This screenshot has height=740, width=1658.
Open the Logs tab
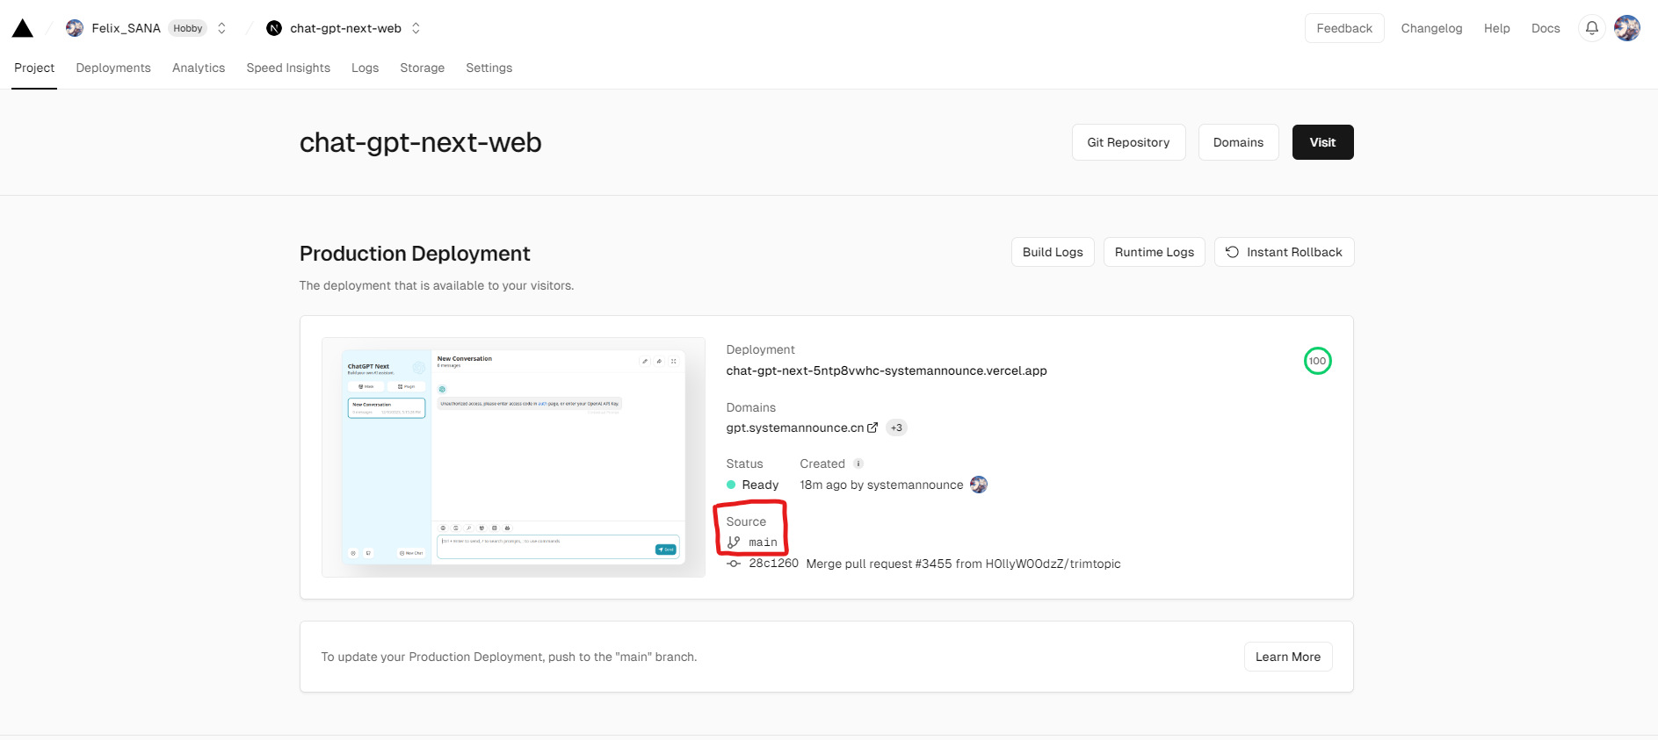(365, 68)
